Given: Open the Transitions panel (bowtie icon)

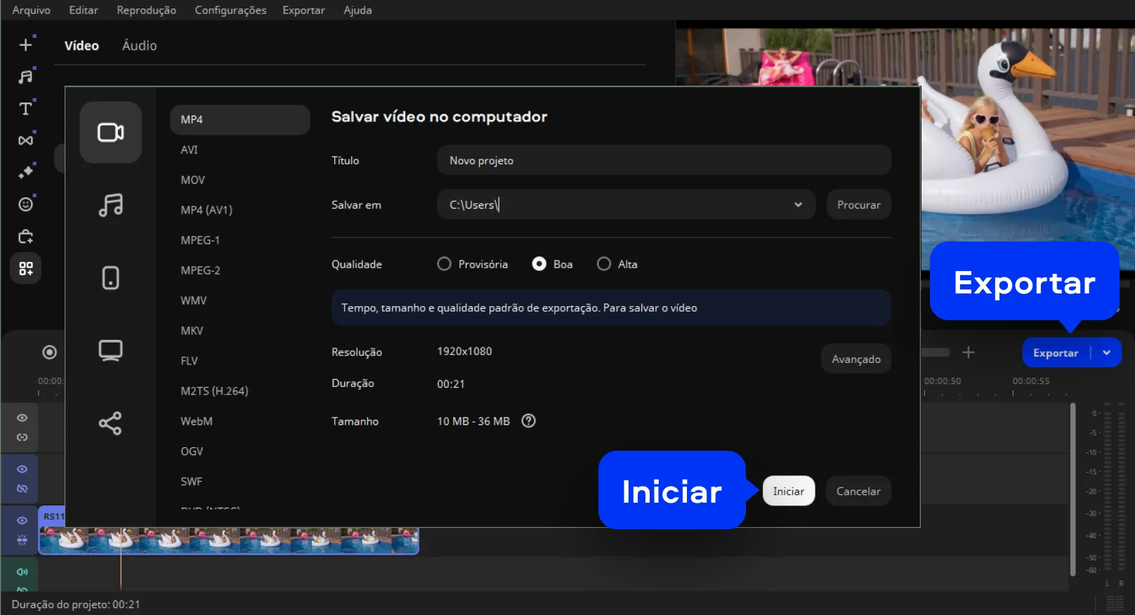Looking at the screenshot, I should pos(25,140).
